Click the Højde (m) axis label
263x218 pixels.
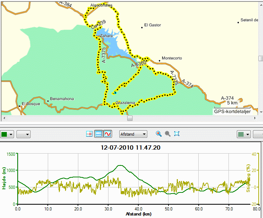tap(4, 178)
